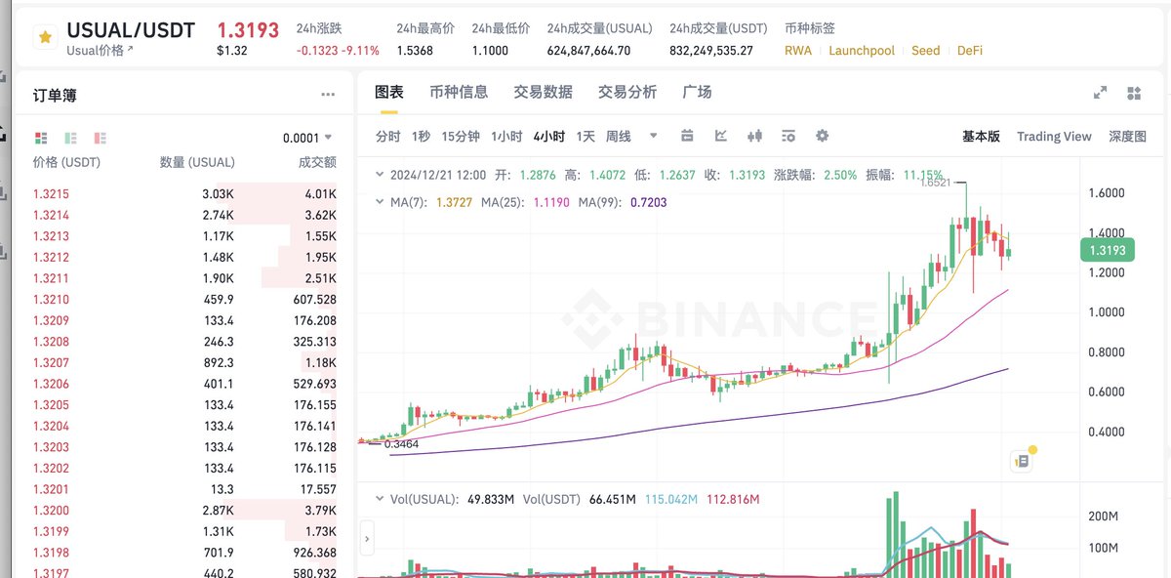Screen dimensions: 1171x578
Task: Open chart settings gear
Action: [x=822, y=136]
